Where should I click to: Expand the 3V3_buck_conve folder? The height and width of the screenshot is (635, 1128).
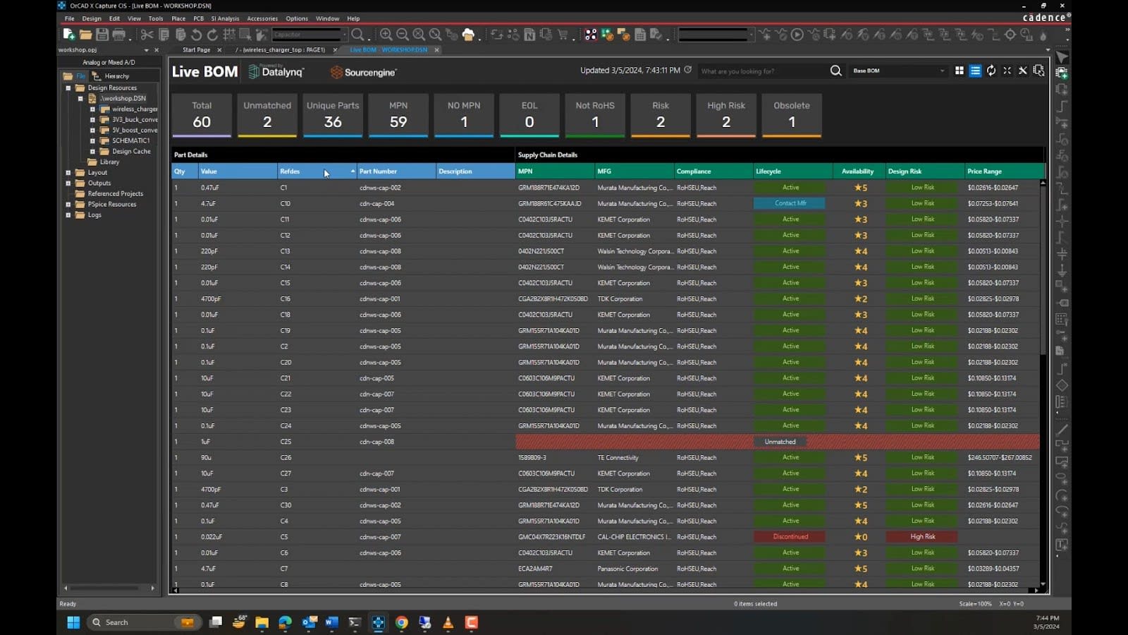click(x=92, y=120)
